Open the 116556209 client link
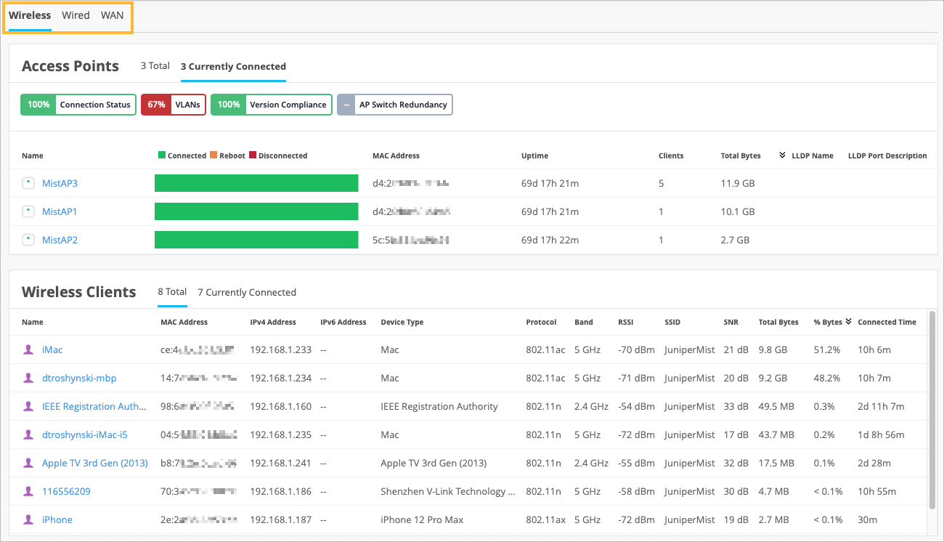Screen dimensions: 944x542 click(x=66, y=491)
